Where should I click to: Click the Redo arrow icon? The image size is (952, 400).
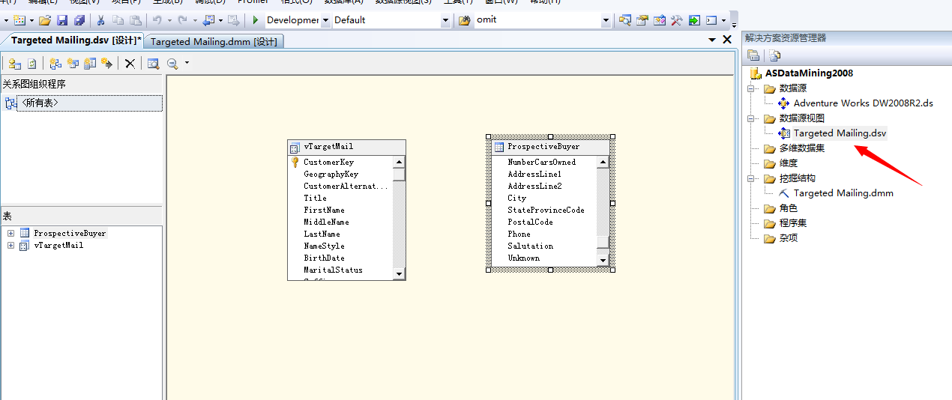[x=183, y=20]
